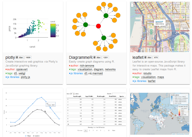192x137 pixels.
Task: Toggle the London series in the chart legend
Action: pyautogui.click(x=37, y=136)
